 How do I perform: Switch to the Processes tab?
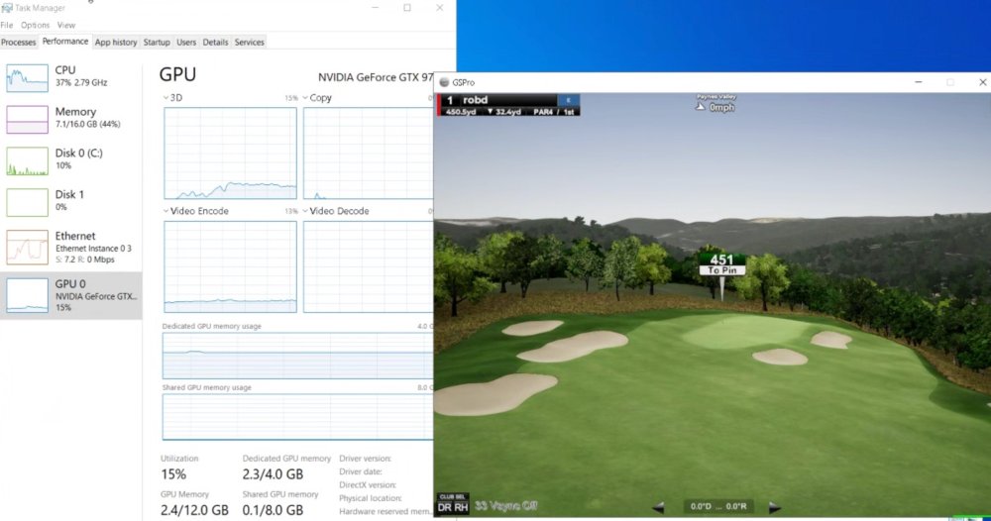tap(18, 43)
